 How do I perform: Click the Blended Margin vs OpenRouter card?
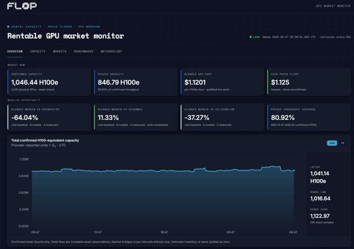pos(49,117)
